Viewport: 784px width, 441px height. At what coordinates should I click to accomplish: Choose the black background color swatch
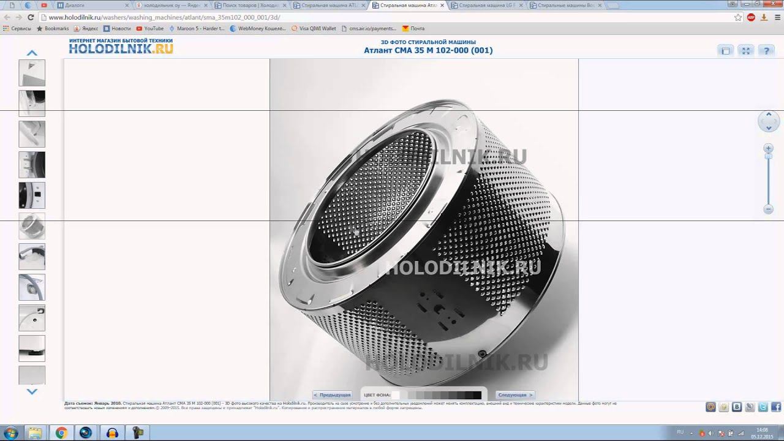(x=477, y=395)
